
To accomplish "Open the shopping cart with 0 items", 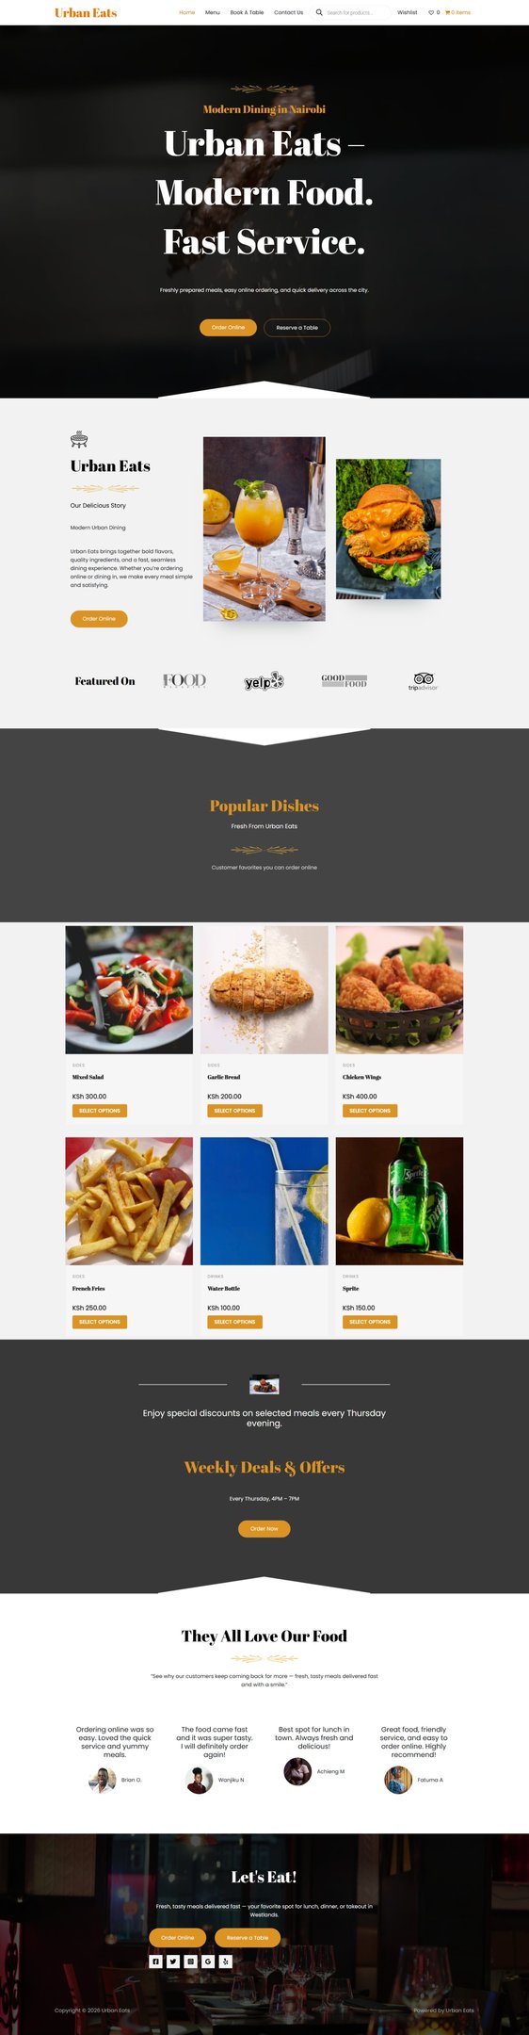I will (457, 12).
